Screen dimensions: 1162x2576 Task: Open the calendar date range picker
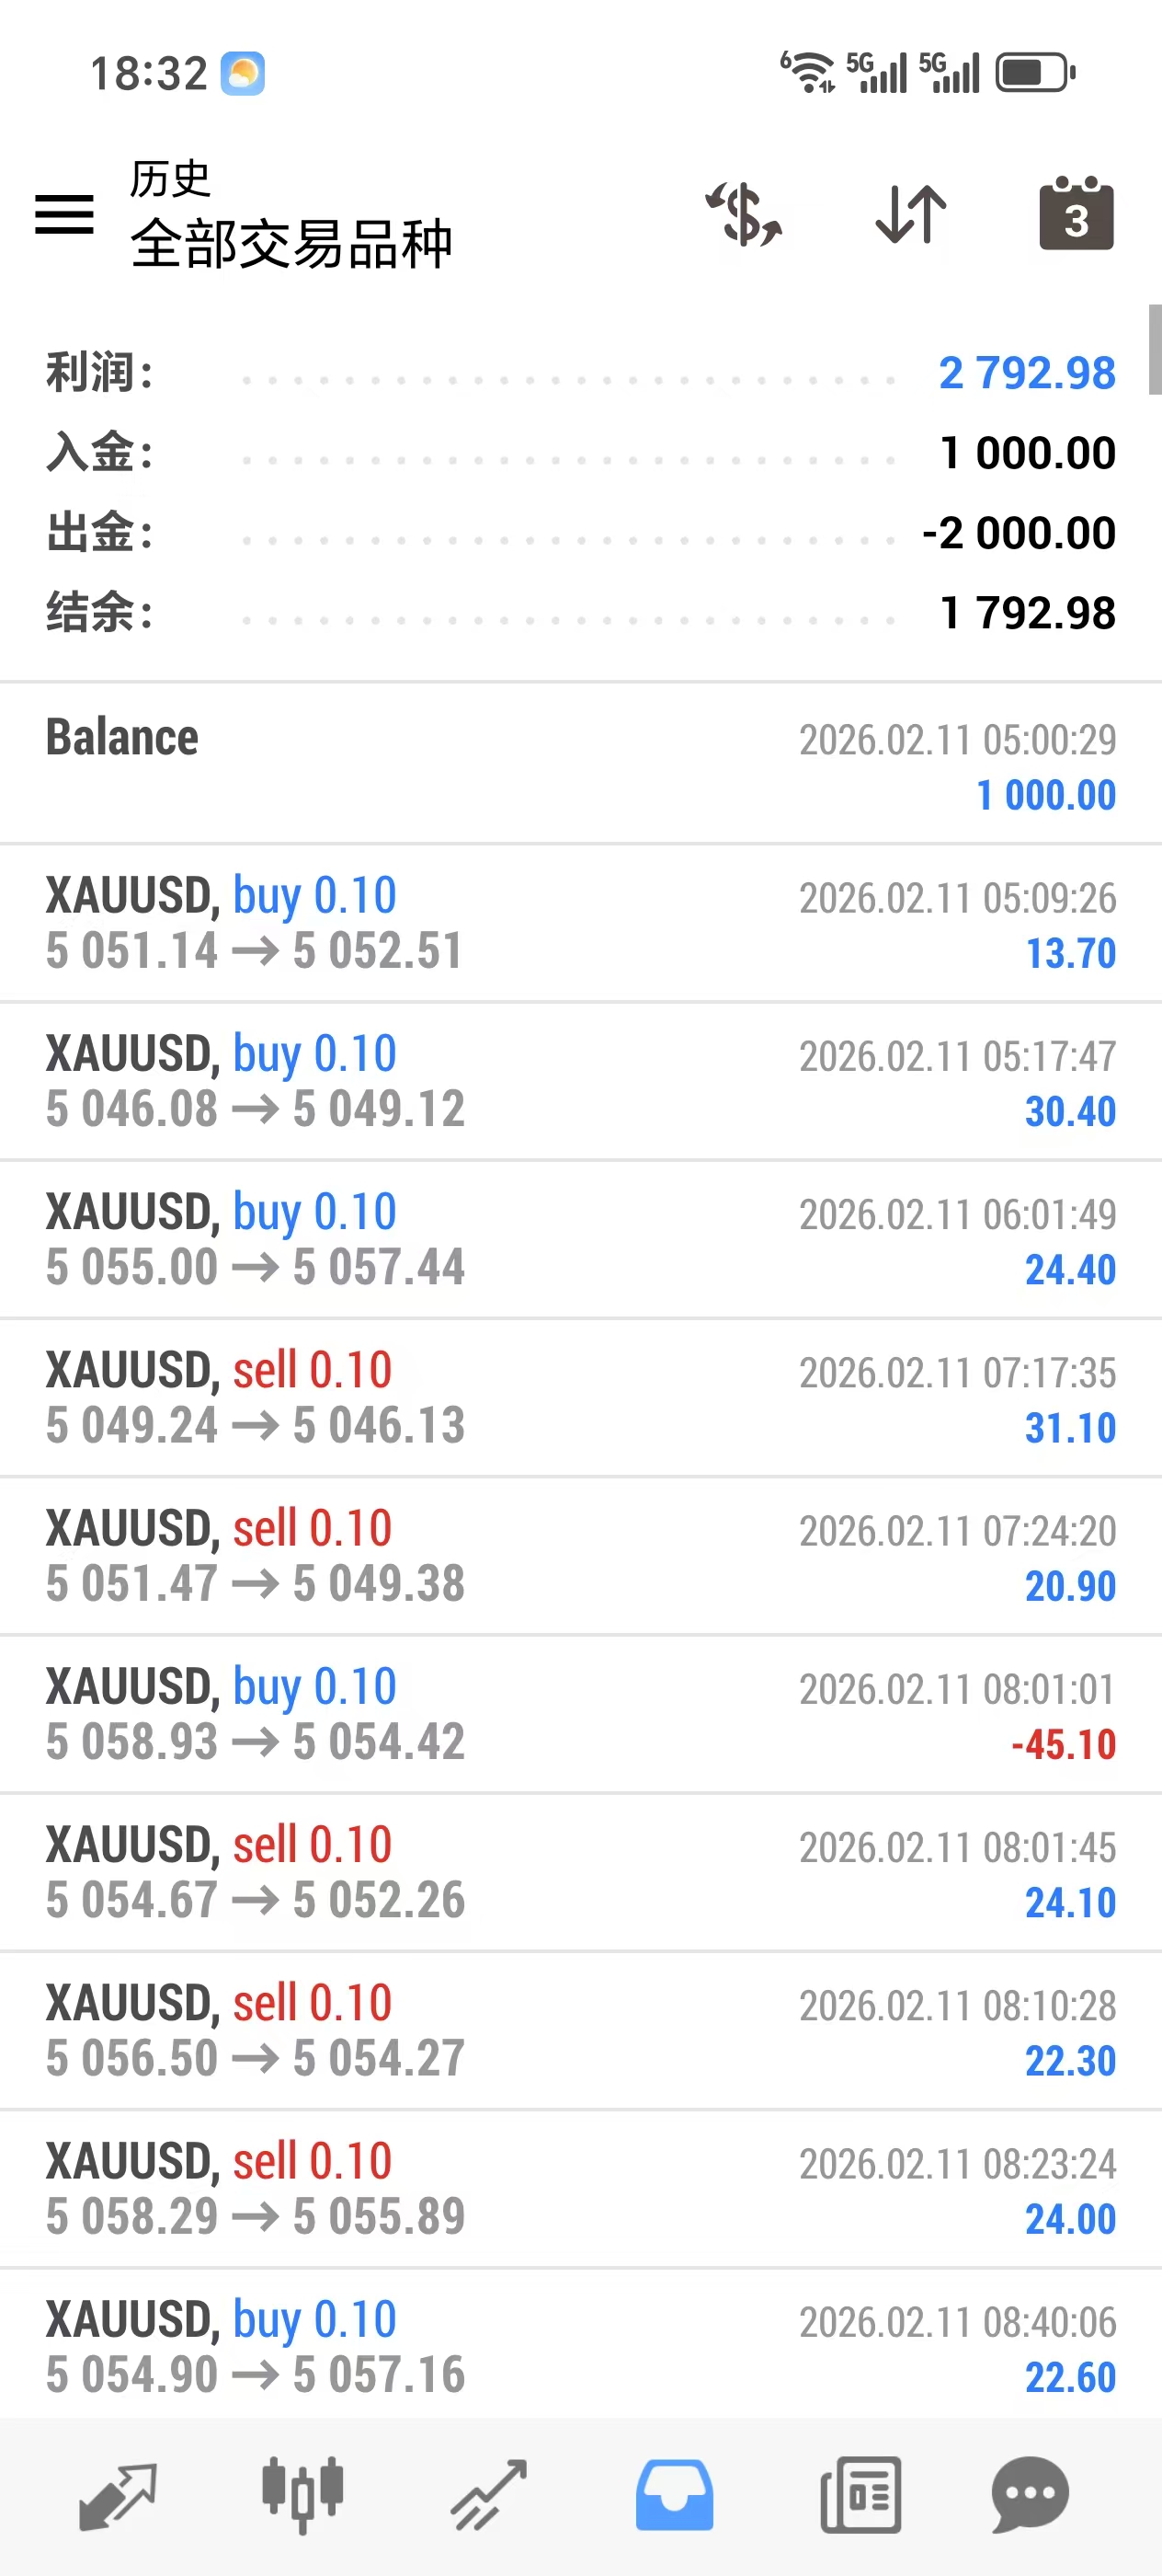click(x=1077, y=214)
